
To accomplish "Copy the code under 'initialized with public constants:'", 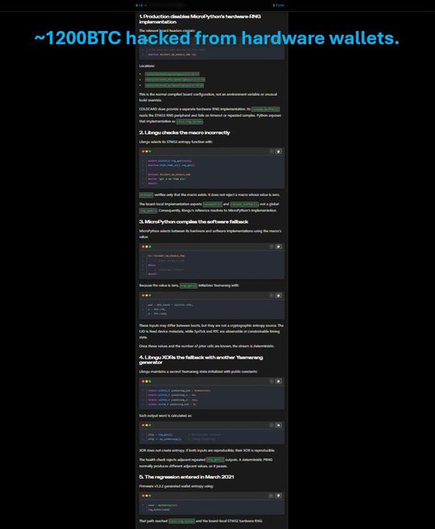I will pos(279,381).
